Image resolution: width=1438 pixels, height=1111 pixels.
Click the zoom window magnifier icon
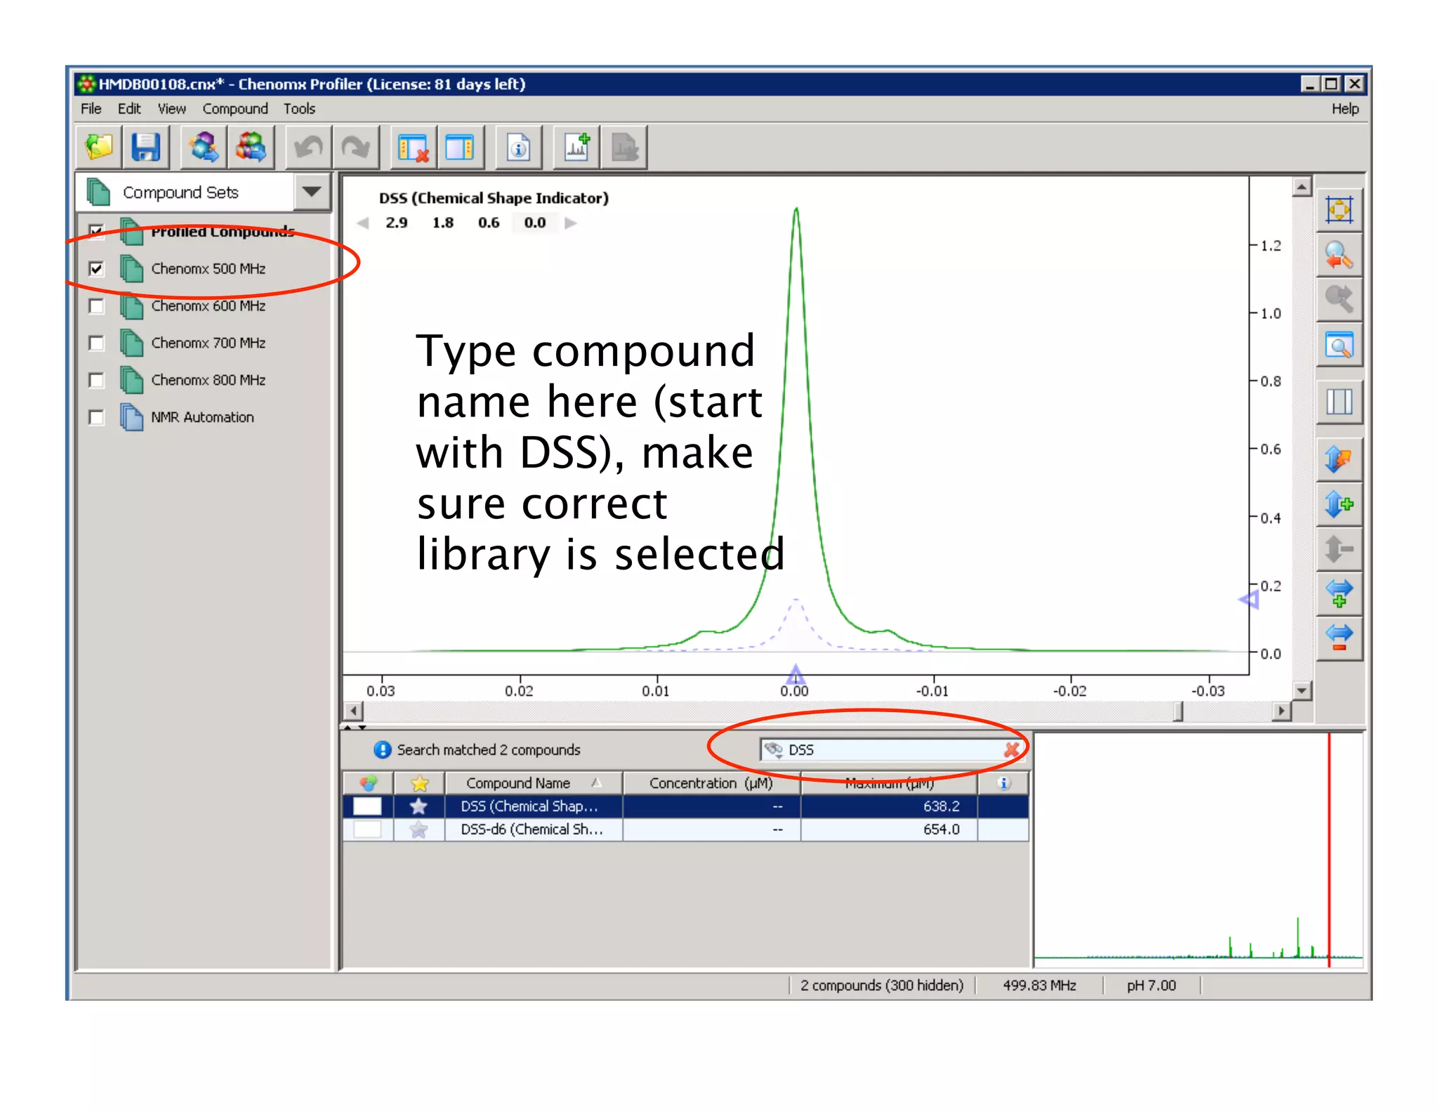pyautogui.click(x=1339, y=345)
